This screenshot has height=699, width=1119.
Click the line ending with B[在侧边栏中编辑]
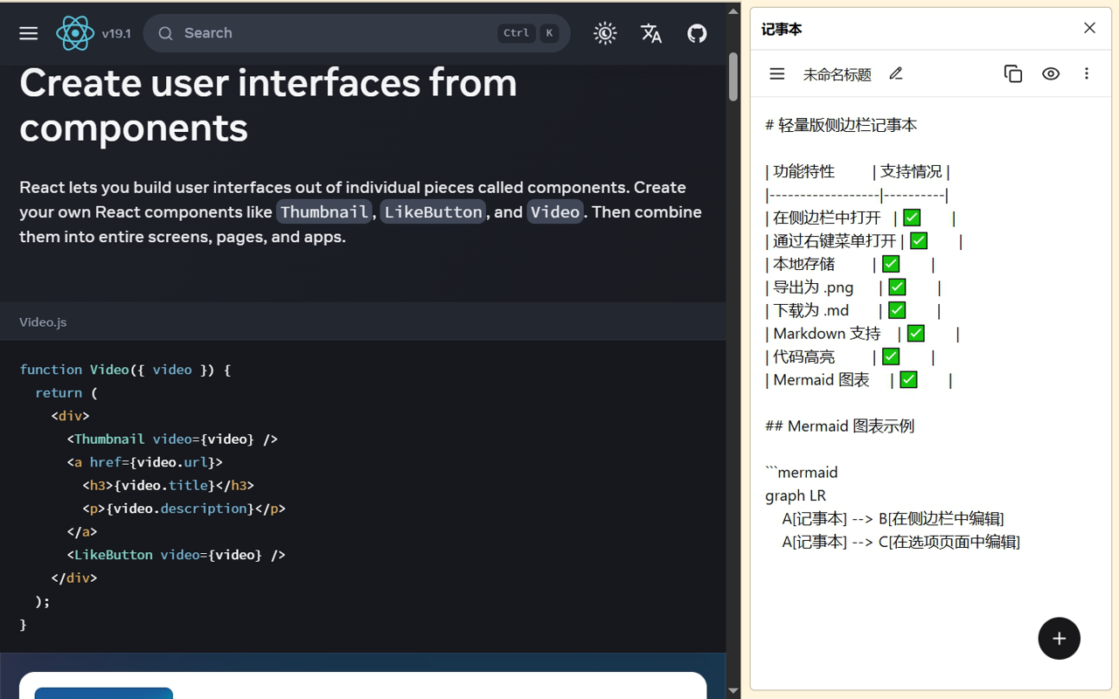tap(893, 519)
